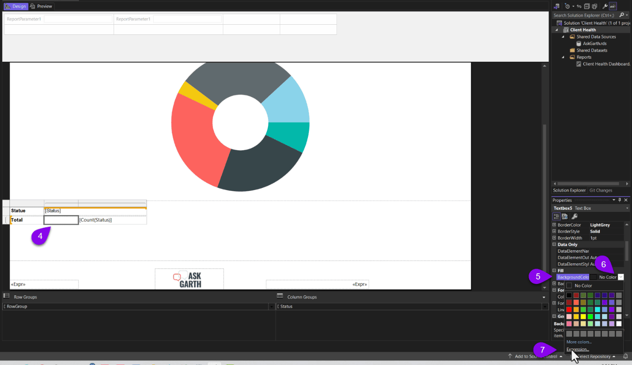This screenshot has width=632, height=365.
Task: Open the Properties window position dropdown arrow
Action: coord(614,200)
